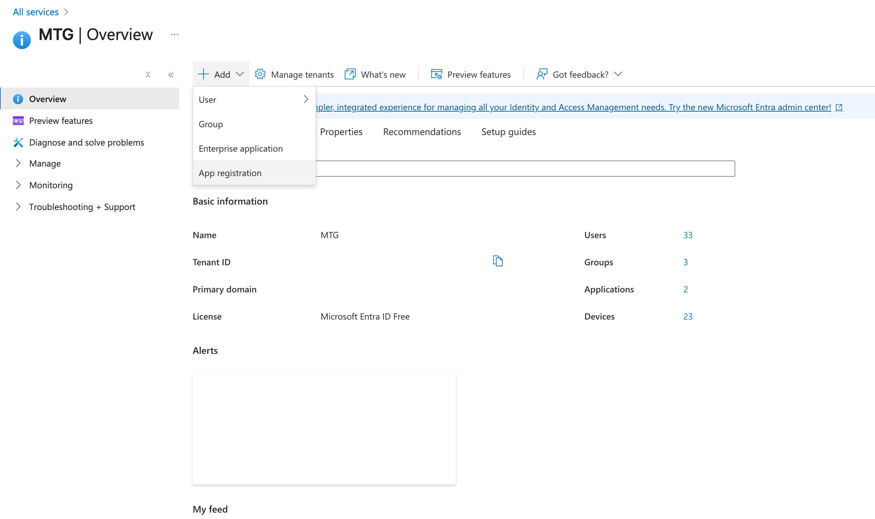Click the Got feedback person icon
The image size is (875, 519).
click(x=542, y=74)
